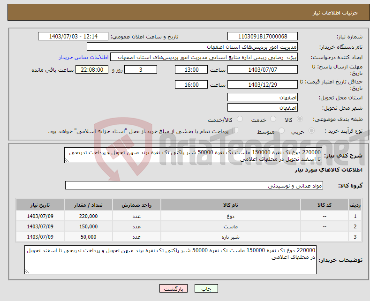Select the کالا radio button
370x301 pixels.
click(300, 119)
